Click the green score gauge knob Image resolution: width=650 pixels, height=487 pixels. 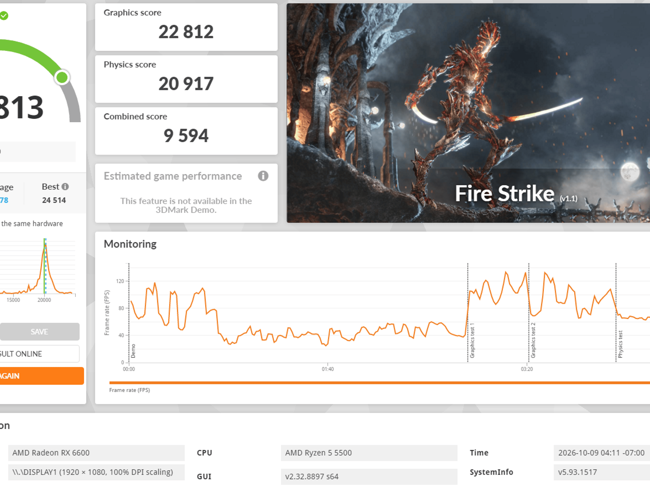pyautogui.click(x=62, y=77)
